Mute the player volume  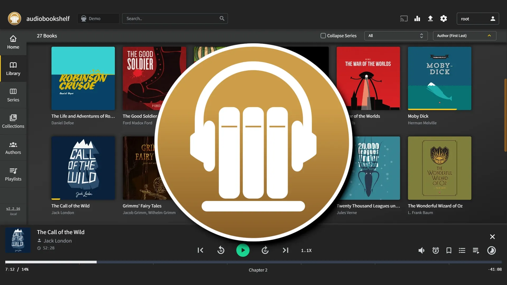[x=421, y=250]
